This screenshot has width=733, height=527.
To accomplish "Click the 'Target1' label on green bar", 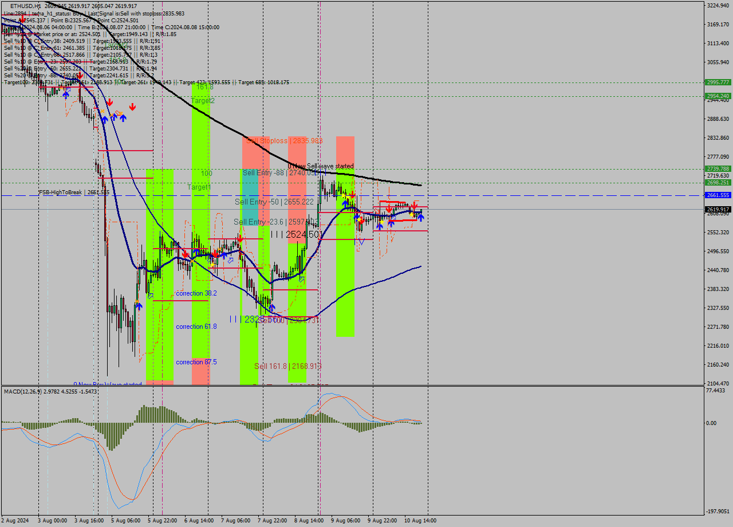I will coord(199,187).
